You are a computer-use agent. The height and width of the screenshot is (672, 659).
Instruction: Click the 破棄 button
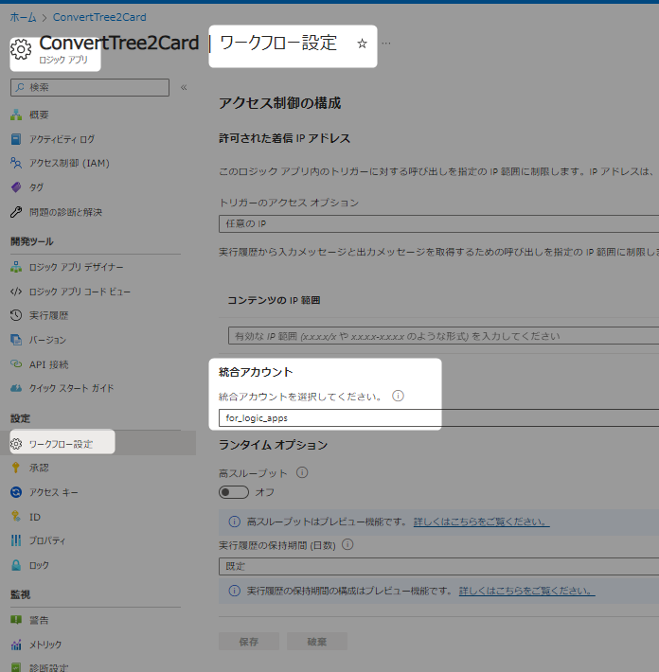[x=317, y=642]
